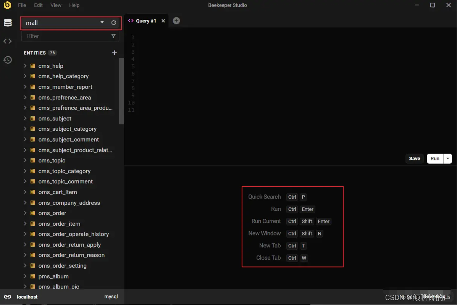Open the Run button dropdown arrow

pos(448,159)
